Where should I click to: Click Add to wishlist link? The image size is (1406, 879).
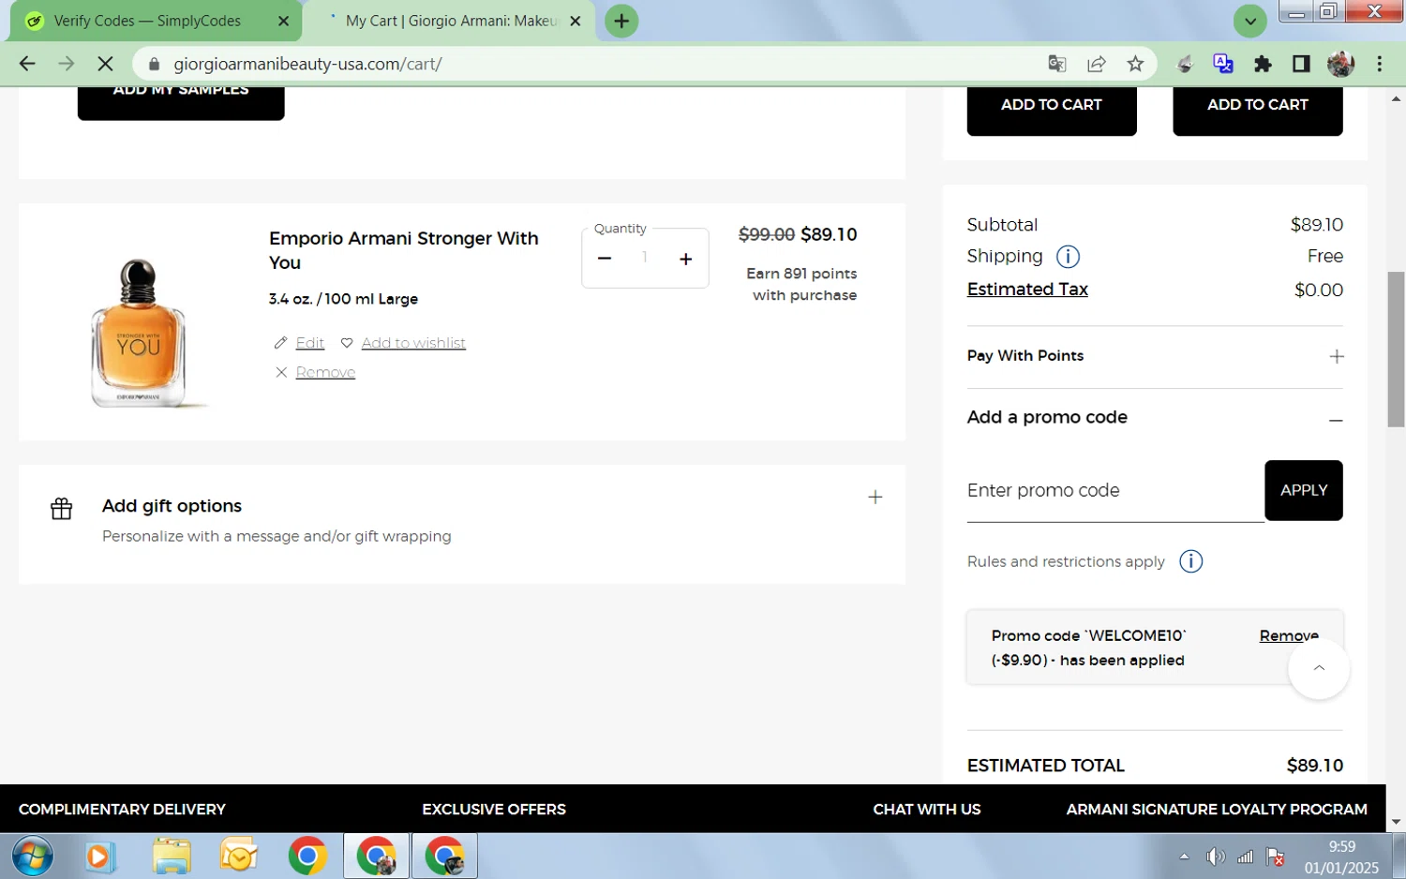click(x=413, y=343)
